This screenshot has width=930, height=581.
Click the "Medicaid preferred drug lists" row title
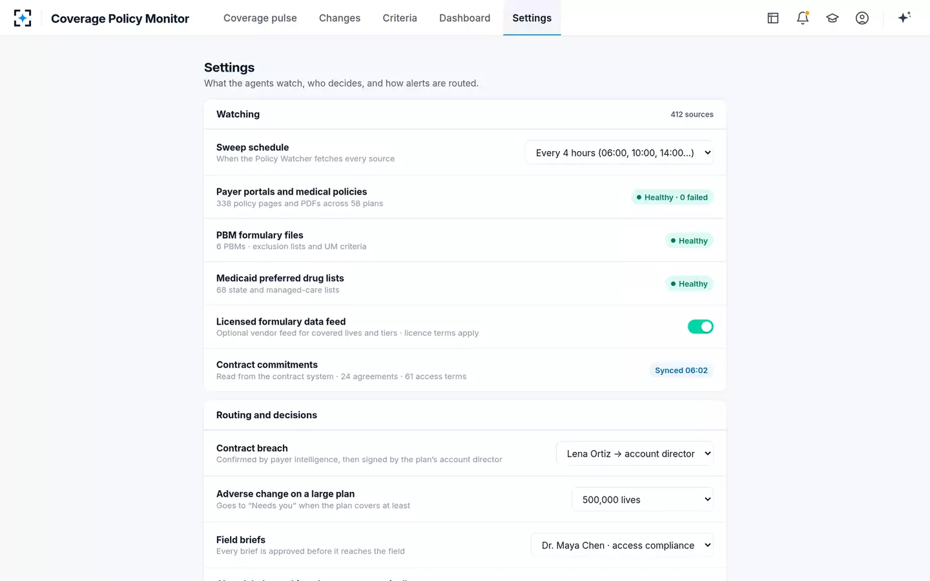click(x=280, y=278)
